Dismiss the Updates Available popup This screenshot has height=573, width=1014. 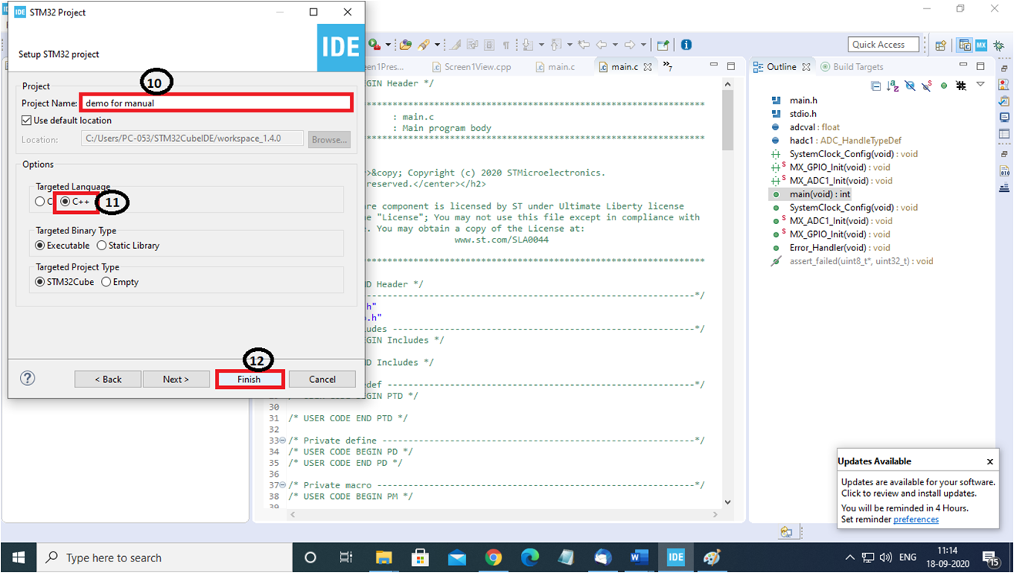[x=990, y=461]
